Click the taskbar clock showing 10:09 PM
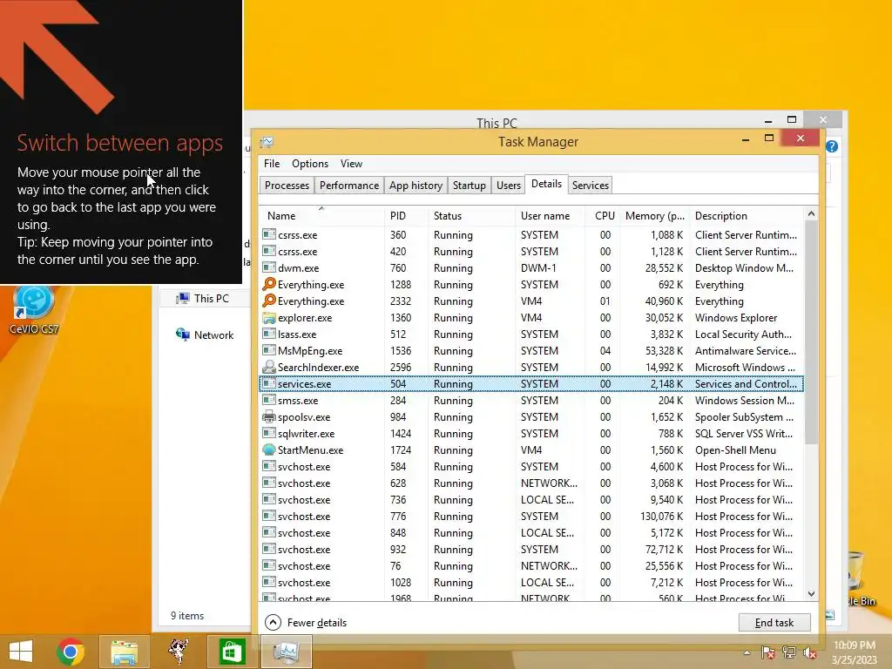The width and height of the screenshot is (892, 669). (854, 652)
